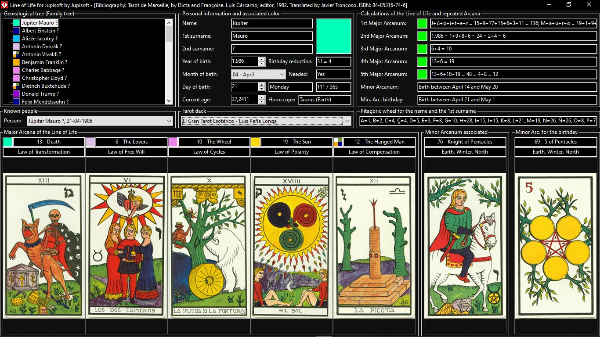Click The Lovers tarot card image
The image size is (600, 337).
coord(126,245)
